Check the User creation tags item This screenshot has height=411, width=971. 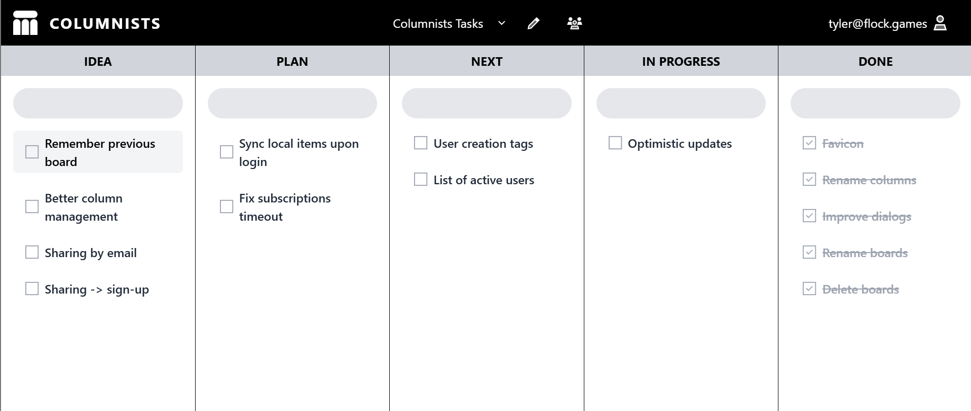(x=421, y=143)
